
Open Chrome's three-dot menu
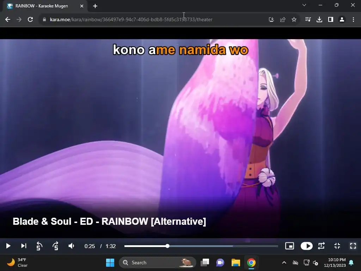pos(353,20)
